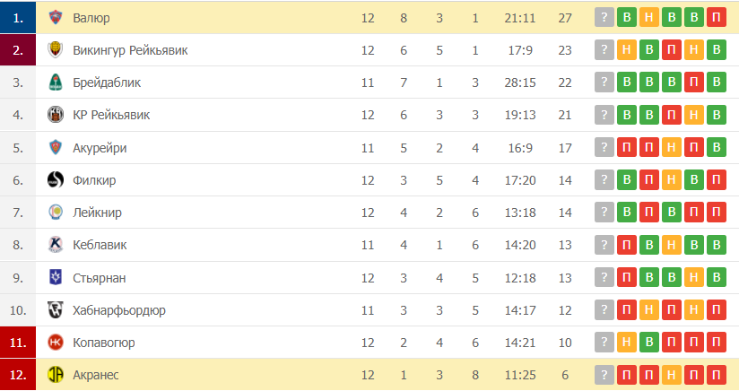Open the Акурейри team page

pos(100,148)
